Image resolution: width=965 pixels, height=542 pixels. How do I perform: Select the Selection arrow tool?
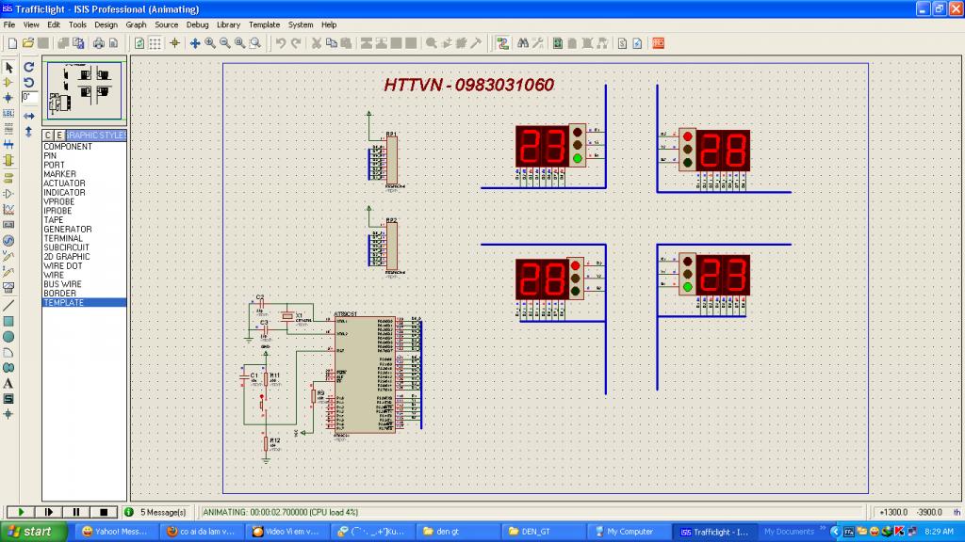point(8,67)
